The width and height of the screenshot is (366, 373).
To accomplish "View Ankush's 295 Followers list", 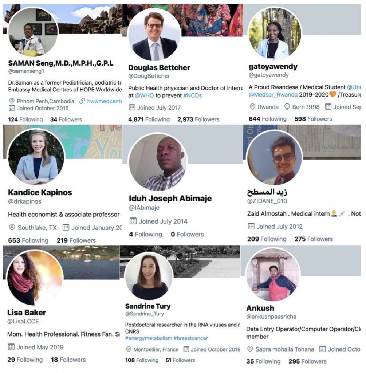I will [x=307, y=361].
